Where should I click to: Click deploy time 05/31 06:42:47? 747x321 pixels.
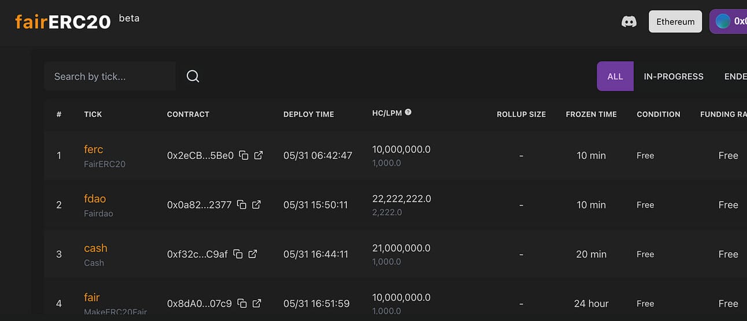(x=317, y=155)
